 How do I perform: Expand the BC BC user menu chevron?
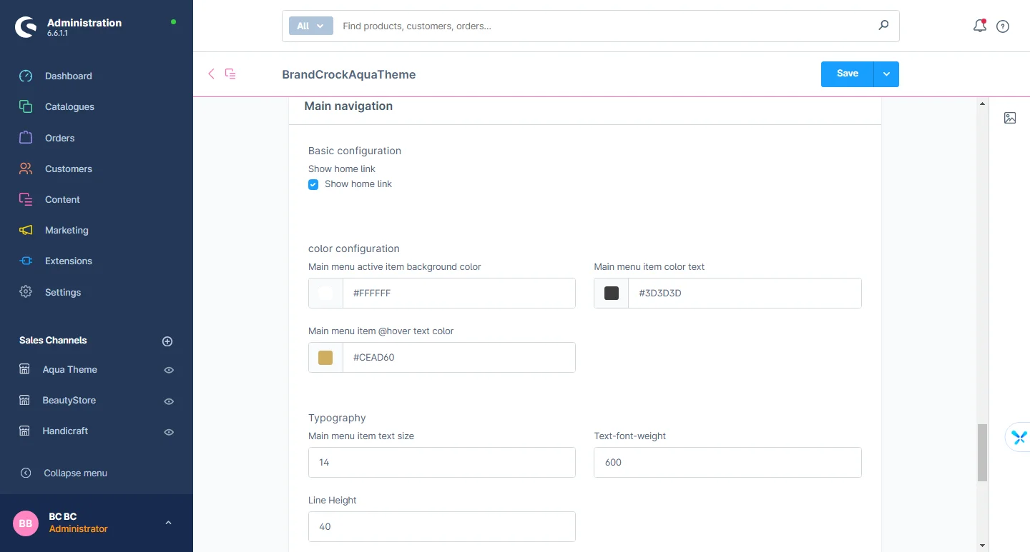click(168, 523)
